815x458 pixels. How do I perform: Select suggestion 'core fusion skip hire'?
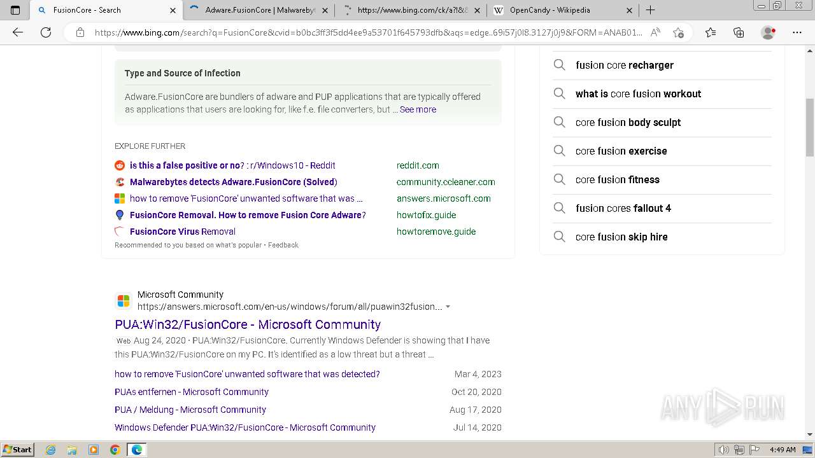(621, 237)
